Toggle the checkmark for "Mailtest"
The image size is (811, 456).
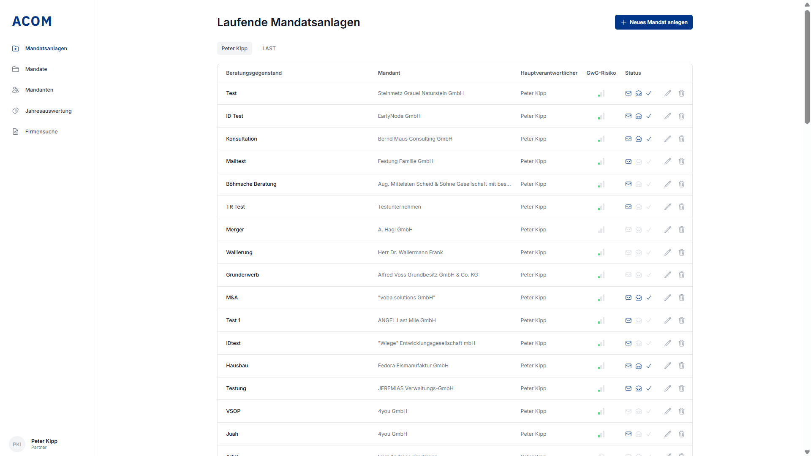pos(649,161)
